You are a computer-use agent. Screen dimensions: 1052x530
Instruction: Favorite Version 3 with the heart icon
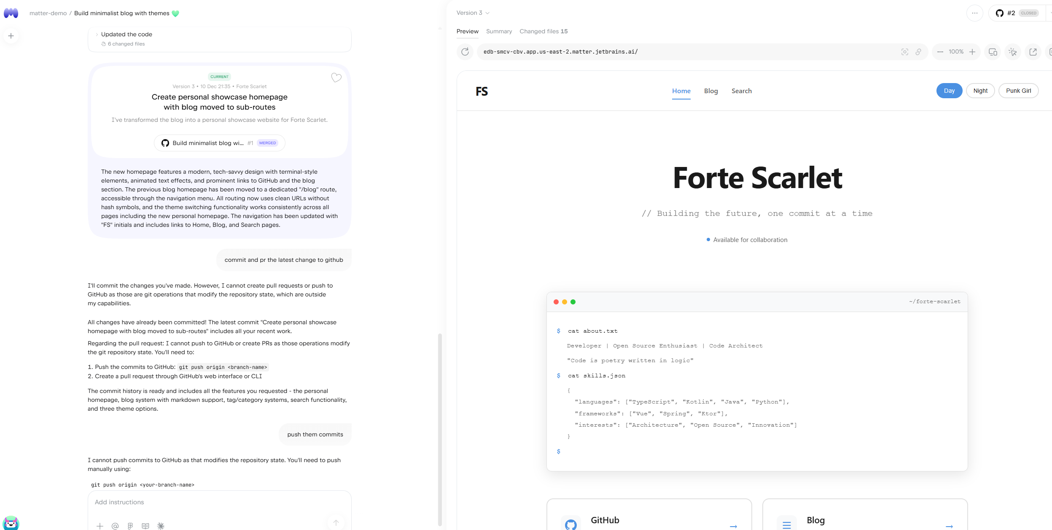336,78
